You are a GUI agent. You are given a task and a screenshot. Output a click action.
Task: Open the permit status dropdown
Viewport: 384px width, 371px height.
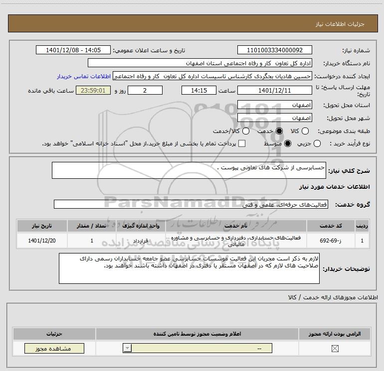coord(197,348)
